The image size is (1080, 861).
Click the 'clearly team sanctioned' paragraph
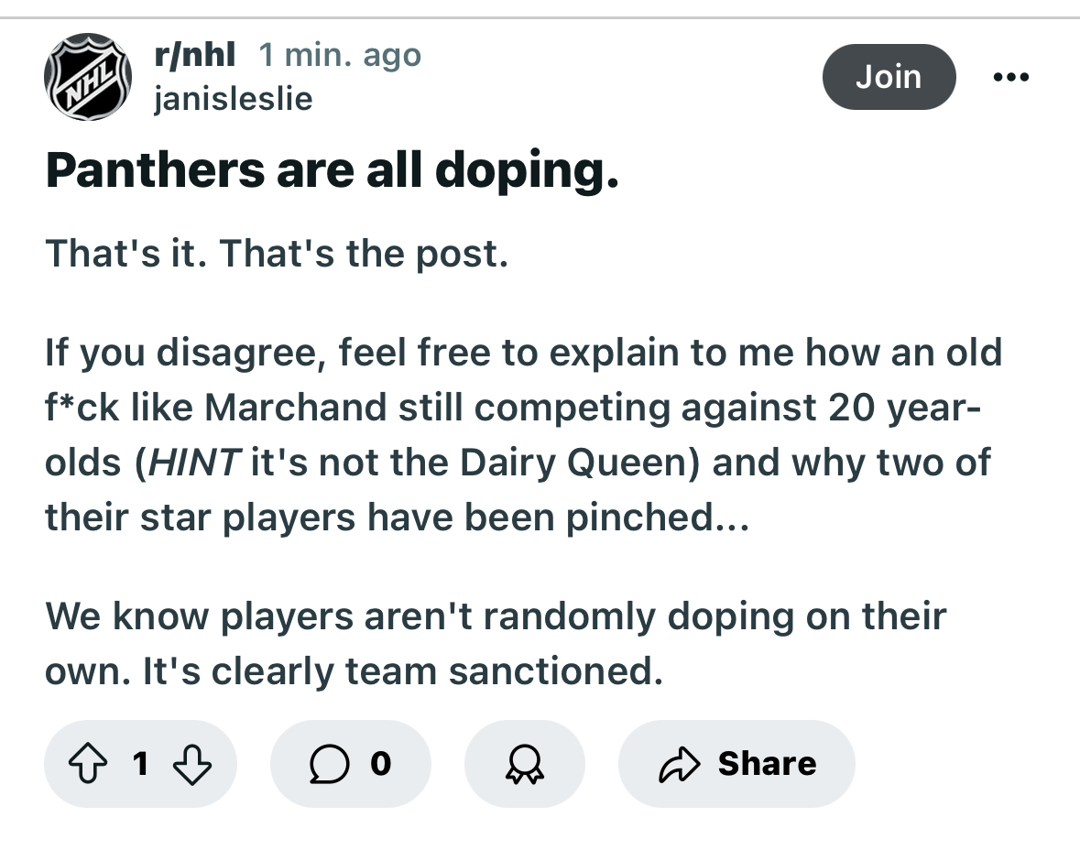pyautogui.click(x=496, y=643)
